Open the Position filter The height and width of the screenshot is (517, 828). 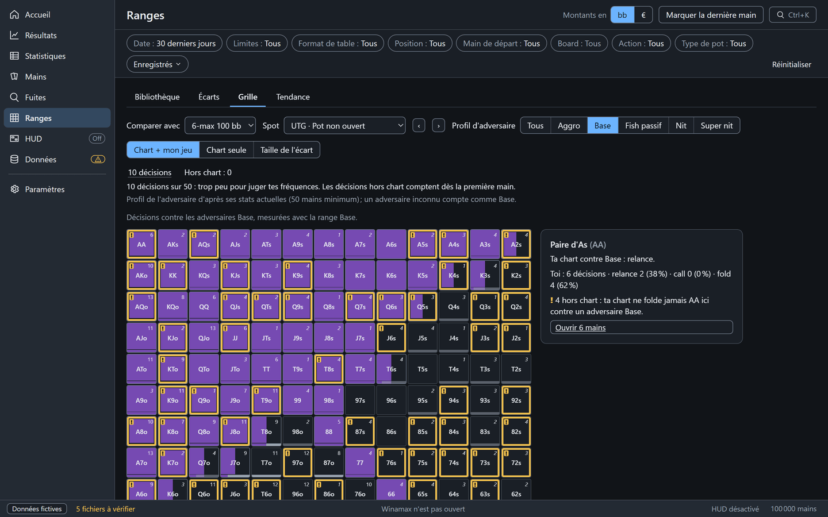click(x=420, y=43)
